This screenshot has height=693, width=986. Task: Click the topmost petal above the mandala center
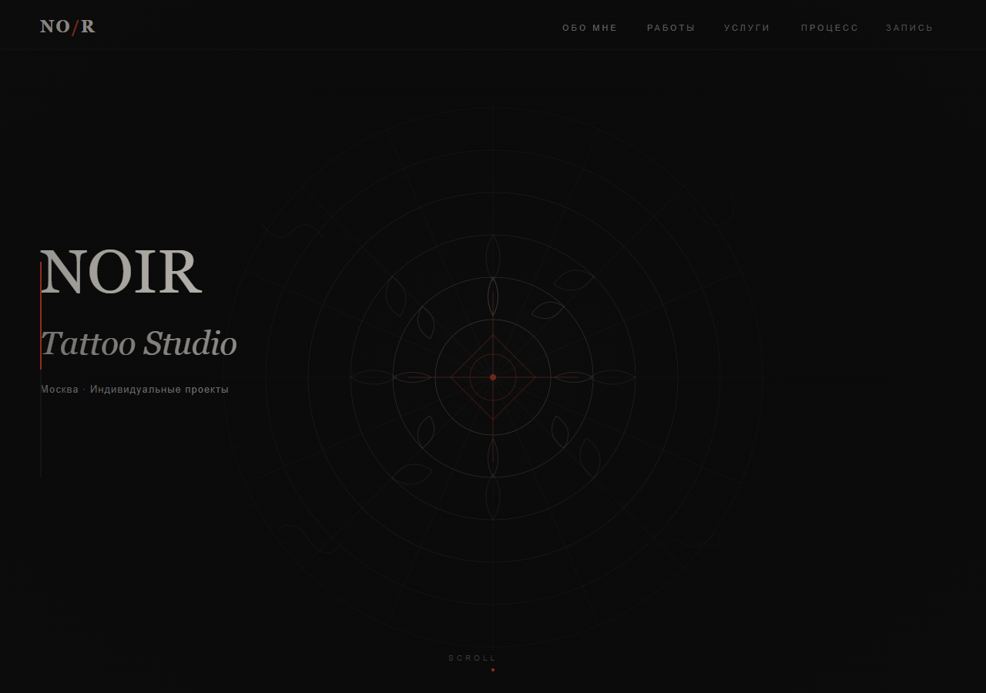click(x=493, y=256)
